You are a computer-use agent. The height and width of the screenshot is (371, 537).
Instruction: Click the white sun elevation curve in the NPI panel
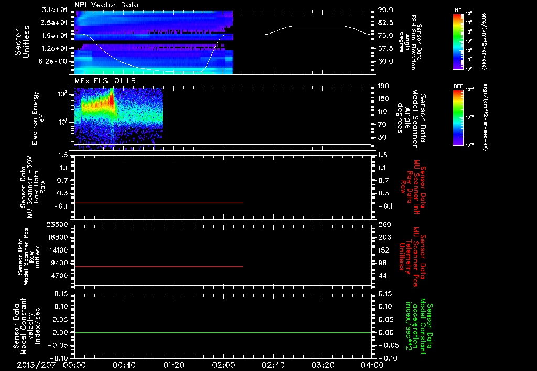222,48
